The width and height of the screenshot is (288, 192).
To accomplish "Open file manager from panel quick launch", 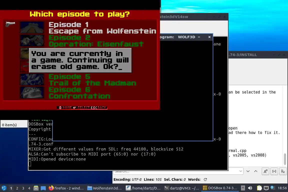I will click(x=36, y=188).
